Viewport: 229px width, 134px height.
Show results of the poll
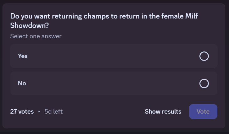pyautogui.click(x=163, y=111)
